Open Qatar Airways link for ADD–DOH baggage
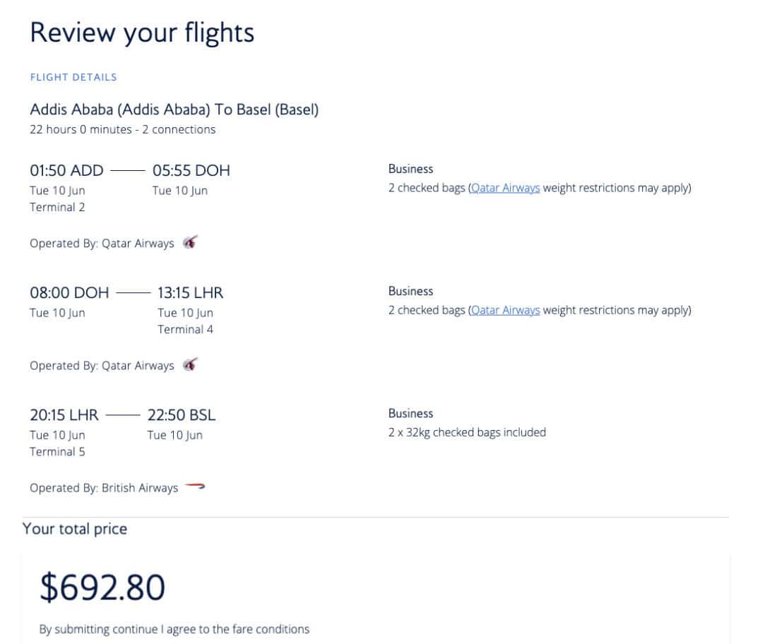Image resolution: width=777 pixels, height=644 pixels. pos(505,188)
